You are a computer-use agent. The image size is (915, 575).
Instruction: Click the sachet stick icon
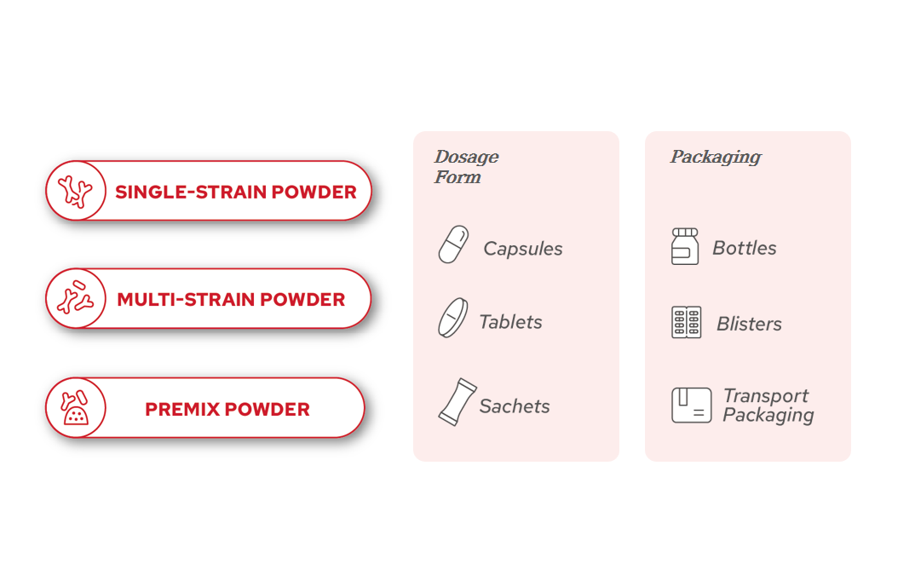click(456, 401)
